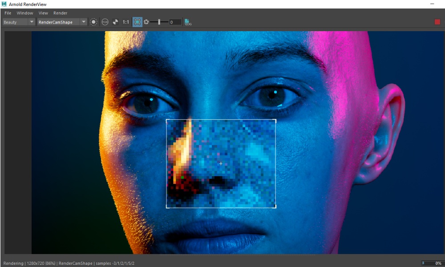Select the RGB channel display icon

105,21
